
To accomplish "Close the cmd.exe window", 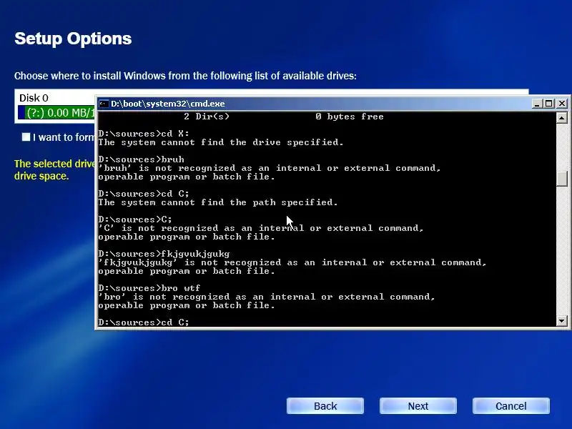I will click(x=562, y=104).
